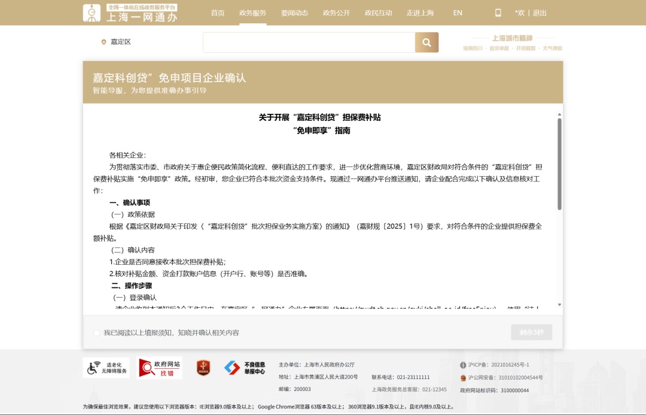Open the mobile phone version icon
The width and height of the screenshot is (646, 415).
(498, 13)
